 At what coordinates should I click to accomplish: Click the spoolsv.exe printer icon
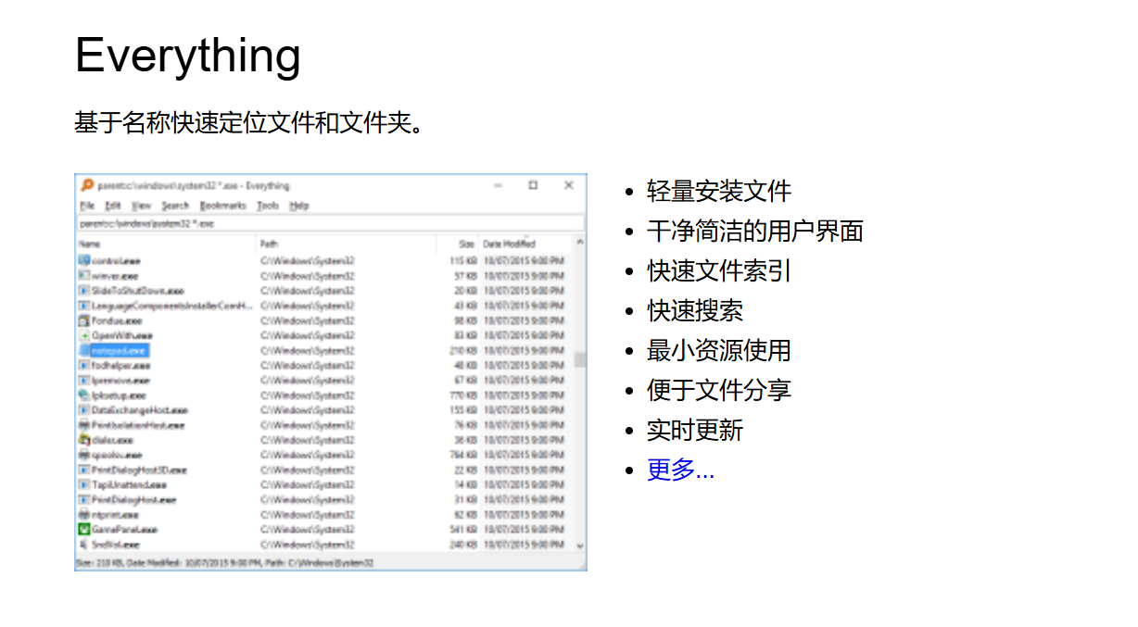(x=84, y=455)
